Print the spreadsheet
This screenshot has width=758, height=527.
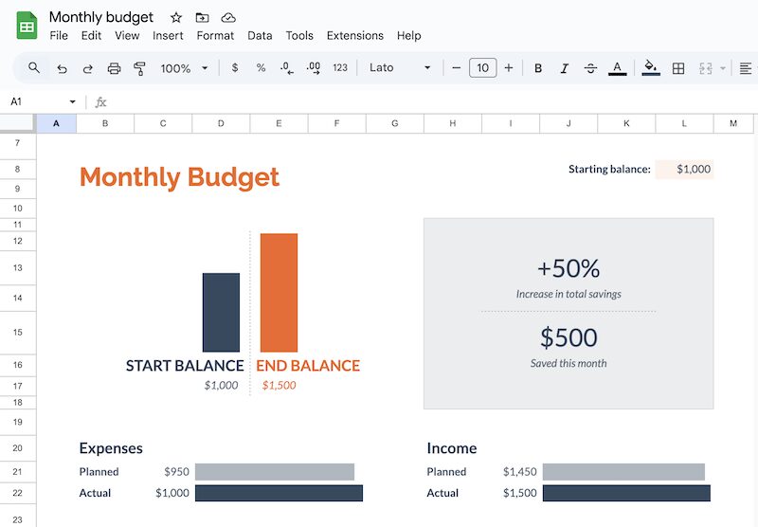tap(114, 68)
